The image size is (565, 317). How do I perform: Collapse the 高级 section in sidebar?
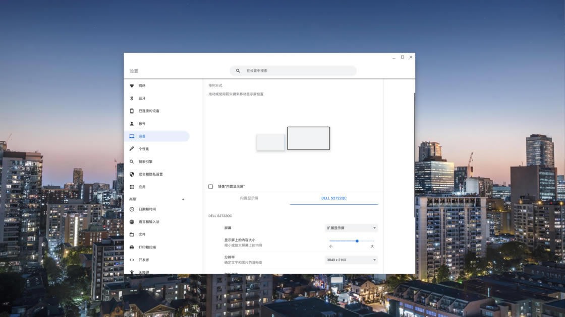pos(183,199)
